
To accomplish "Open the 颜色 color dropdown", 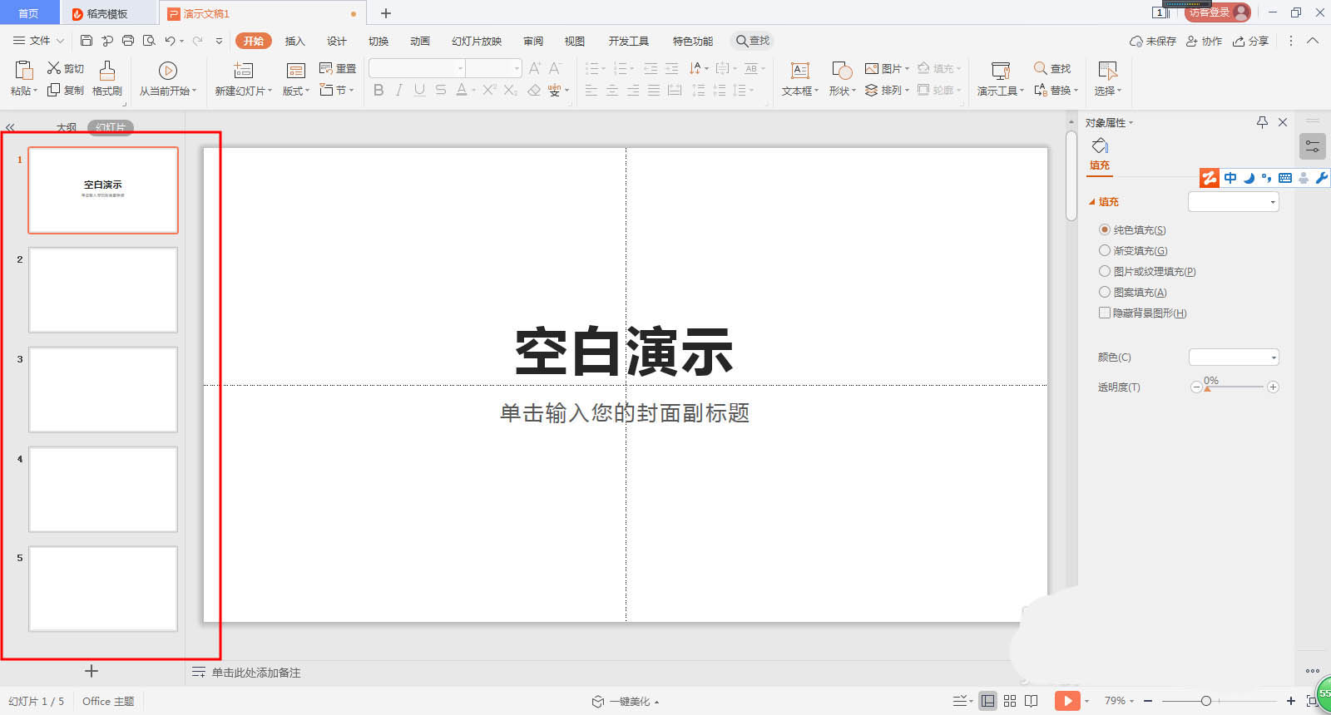I will [1234, 357].
